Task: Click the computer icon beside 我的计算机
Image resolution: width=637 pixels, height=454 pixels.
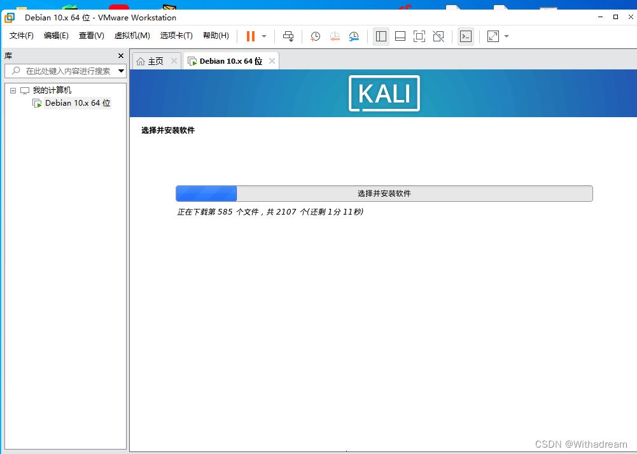Action: tap(25, 90)
